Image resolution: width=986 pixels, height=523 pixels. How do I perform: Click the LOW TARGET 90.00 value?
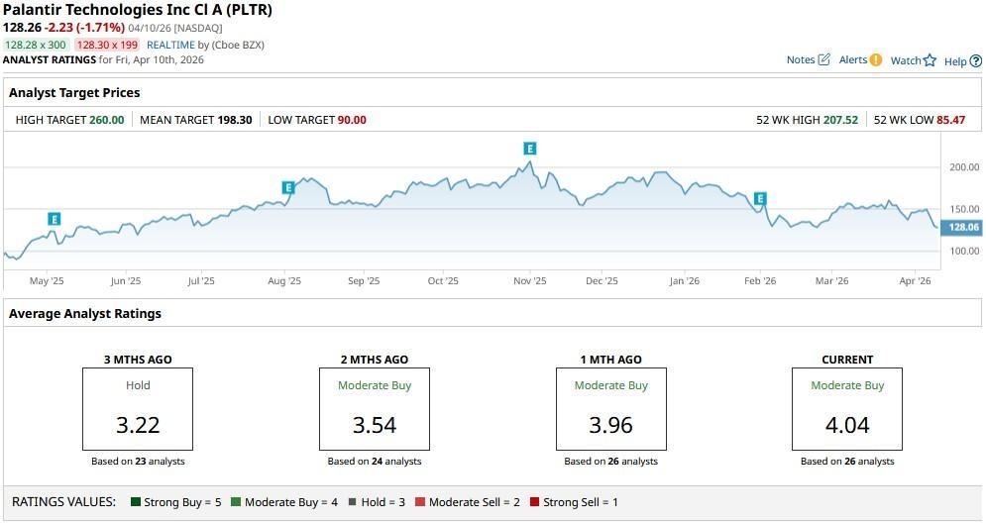[352, 120]
